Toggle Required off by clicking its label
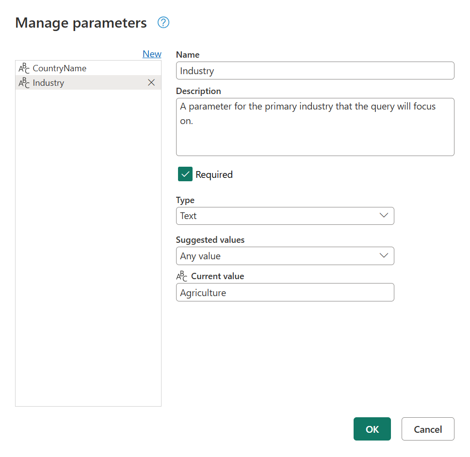The height and width of the screenshot is (457, 470). pyautogui.click(x=214, y=174)
